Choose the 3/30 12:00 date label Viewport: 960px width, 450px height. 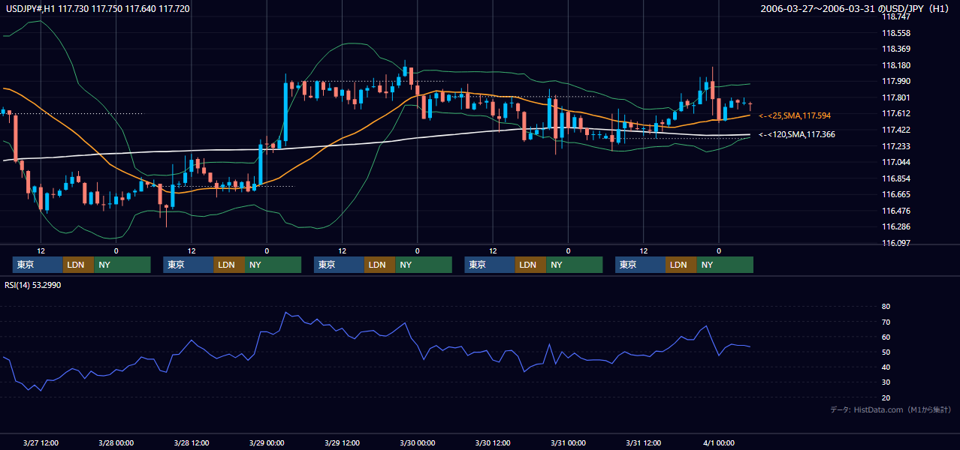(x=493, y=442)
